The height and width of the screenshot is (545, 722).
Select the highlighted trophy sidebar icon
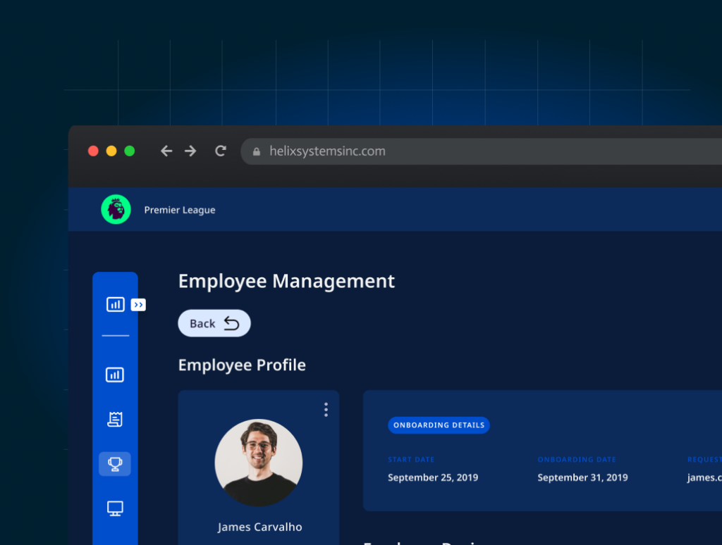pyautogui.click(x=115, y=463)
